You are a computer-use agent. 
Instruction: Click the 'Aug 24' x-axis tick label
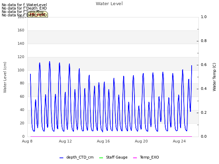pos(179,141)
